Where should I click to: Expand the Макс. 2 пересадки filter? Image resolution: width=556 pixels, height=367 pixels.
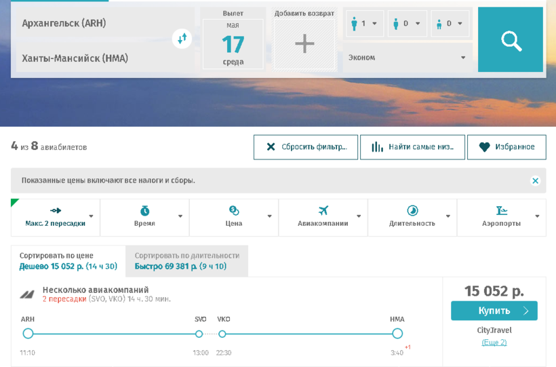(56, 217)
